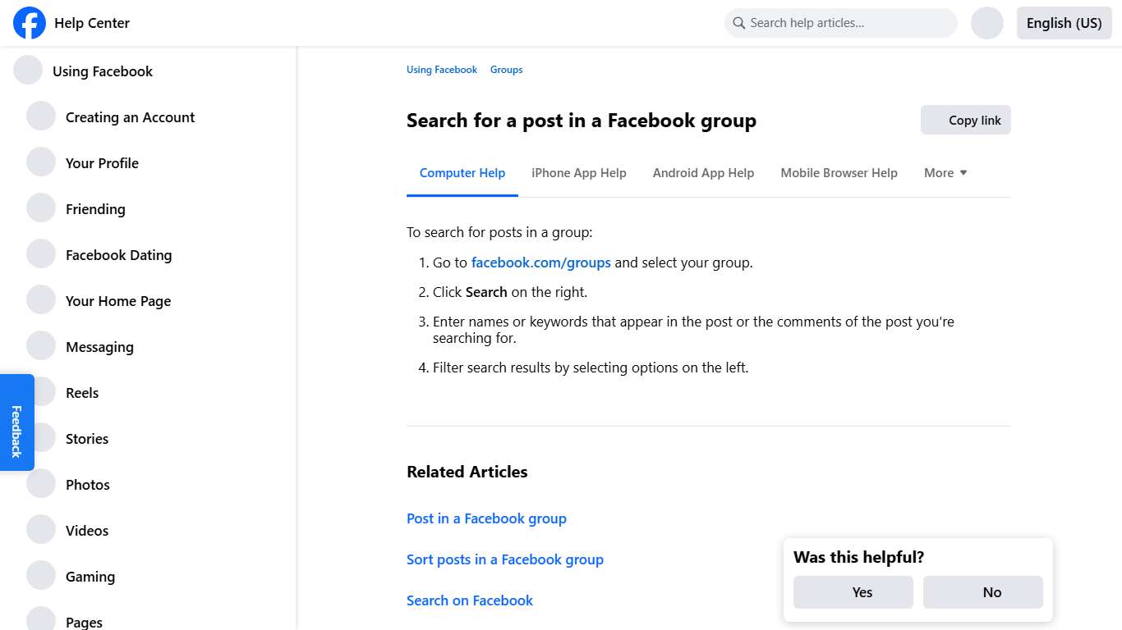This screenshot has height=630, width=1122.
Task: Select the Android App Help tab
Action: [x=703, y=173]
